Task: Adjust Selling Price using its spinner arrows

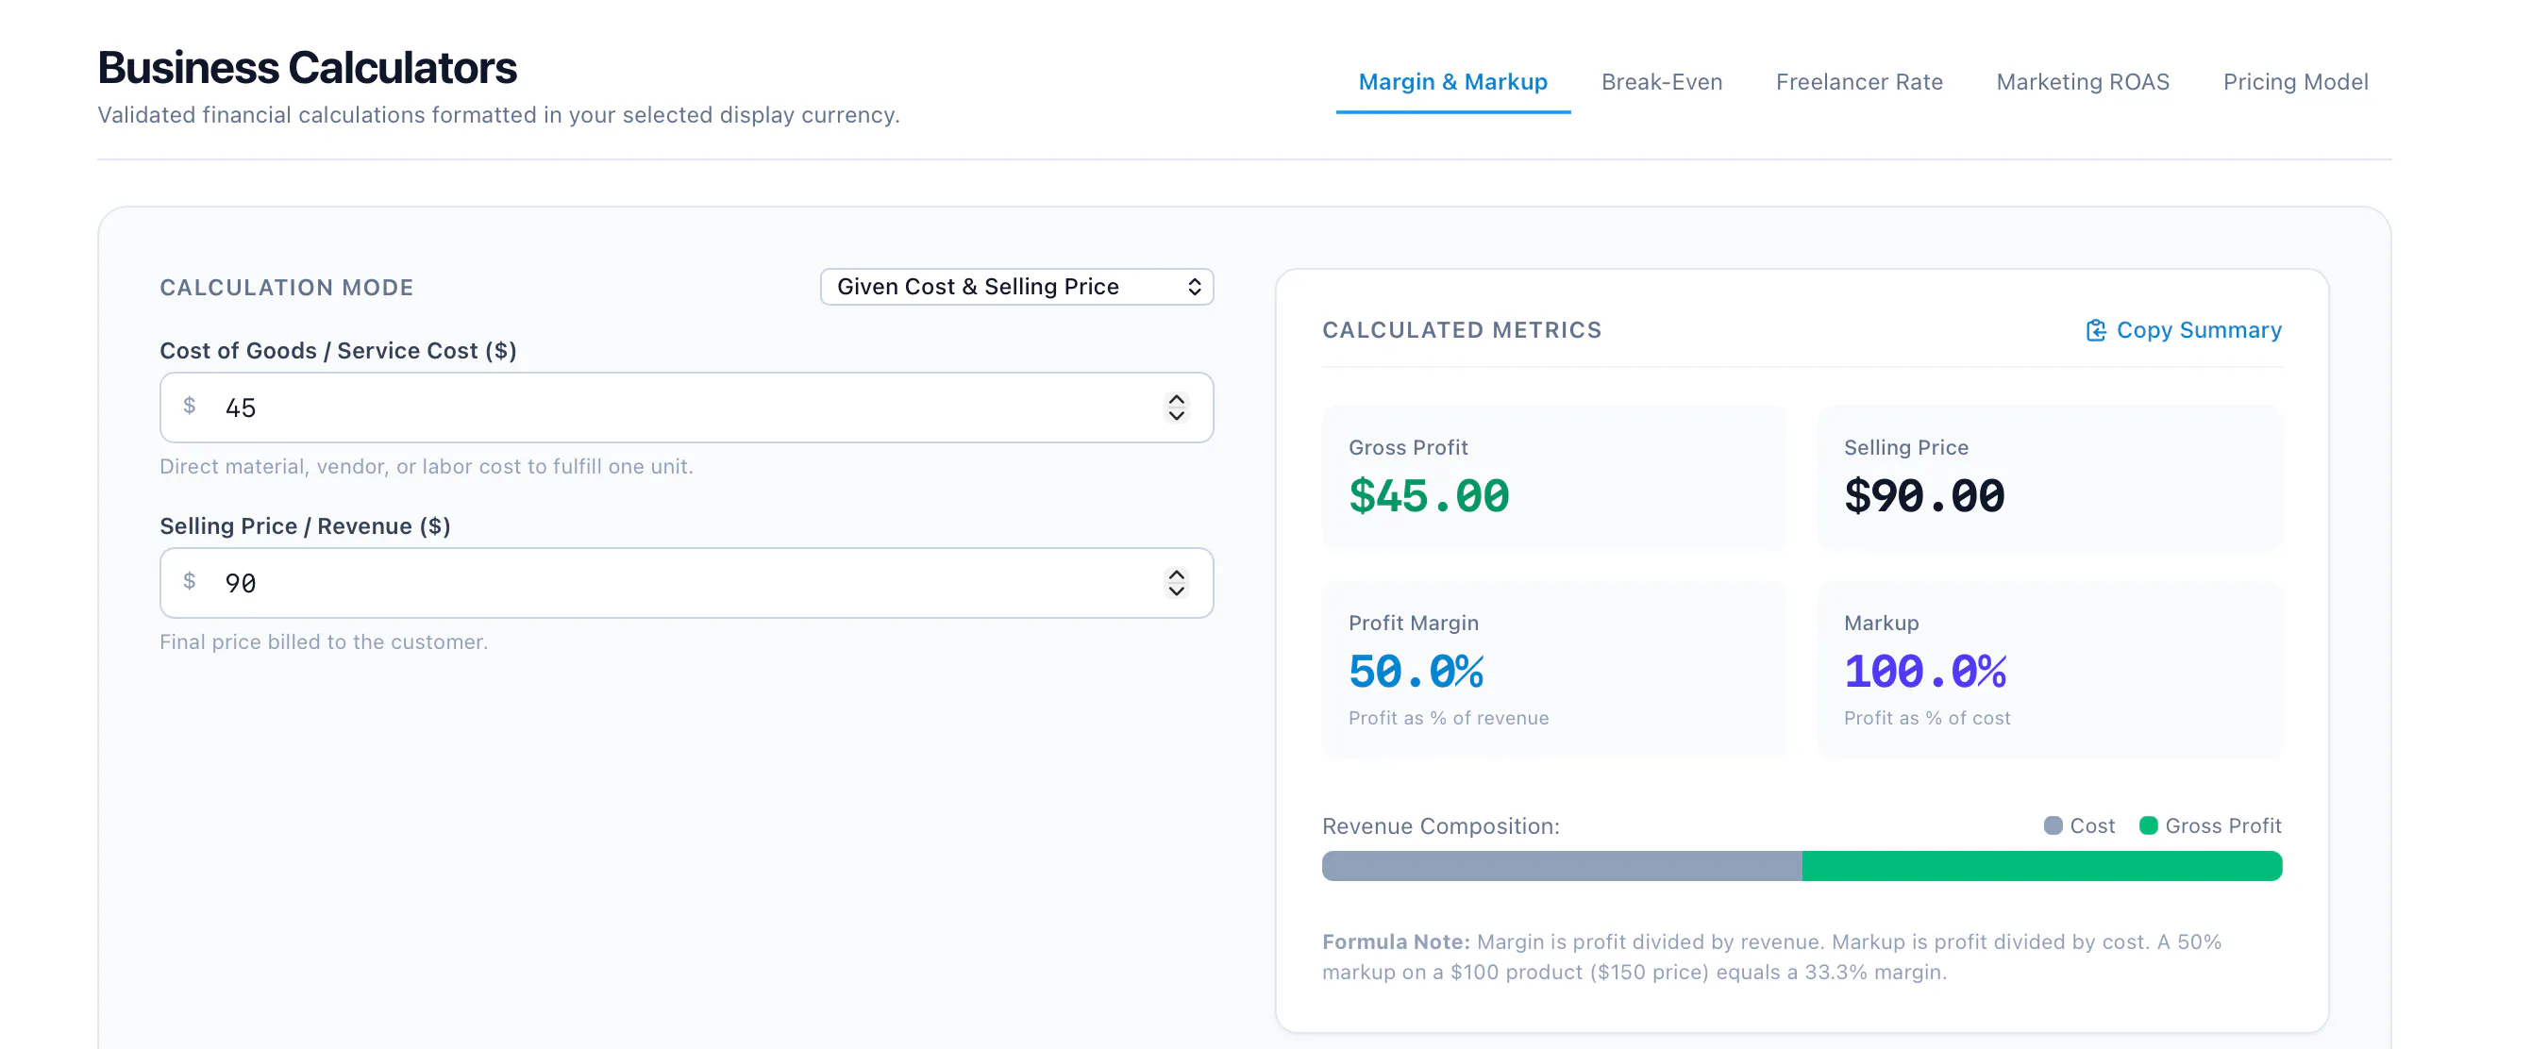Action: (1176, 583)
